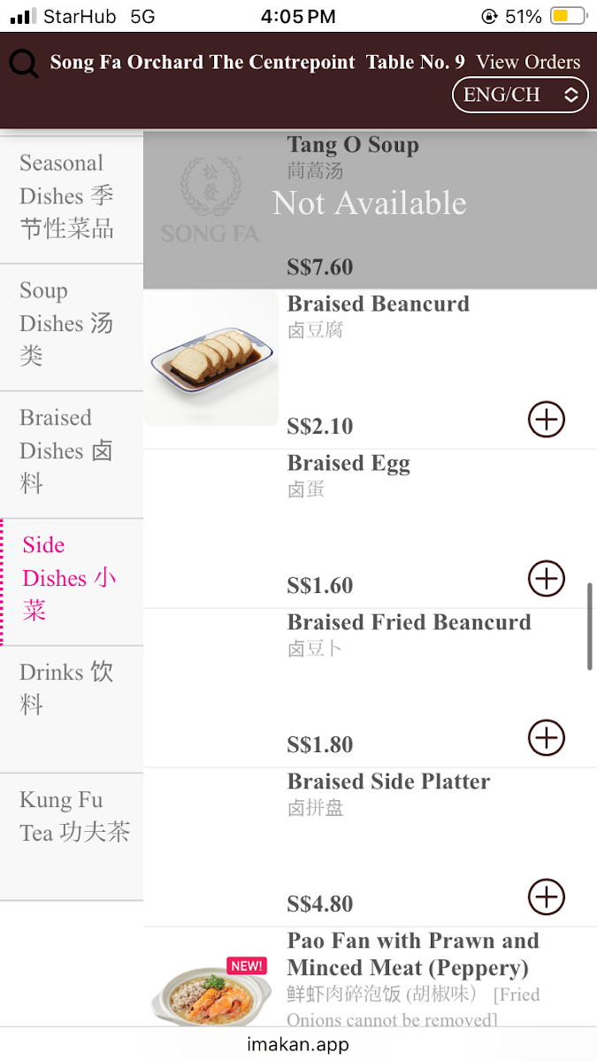Tap the search magnifier icon

pos(24,64)
